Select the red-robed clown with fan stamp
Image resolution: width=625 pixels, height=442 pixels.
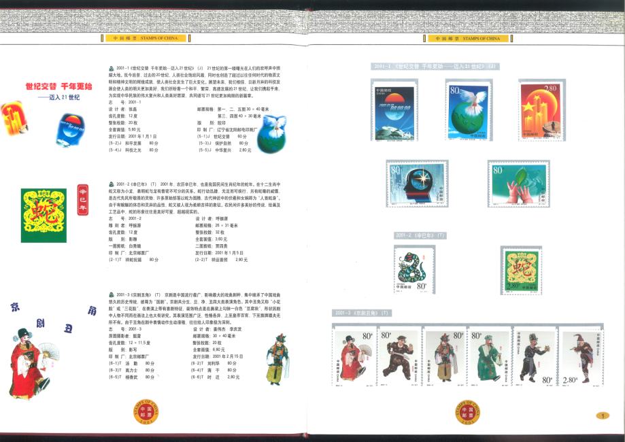click(x=354, y=356)
